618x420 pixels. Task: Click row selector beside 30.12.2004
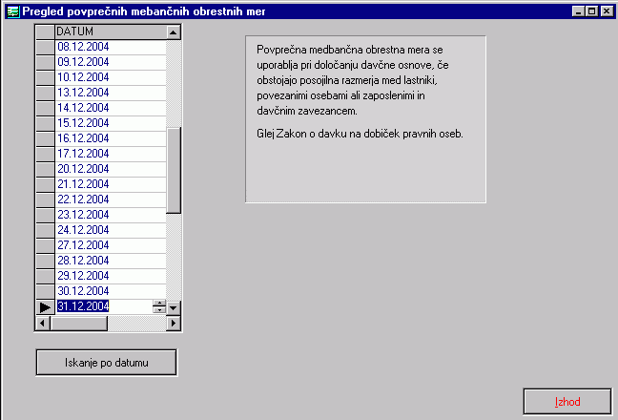click(x=45, y=291)
